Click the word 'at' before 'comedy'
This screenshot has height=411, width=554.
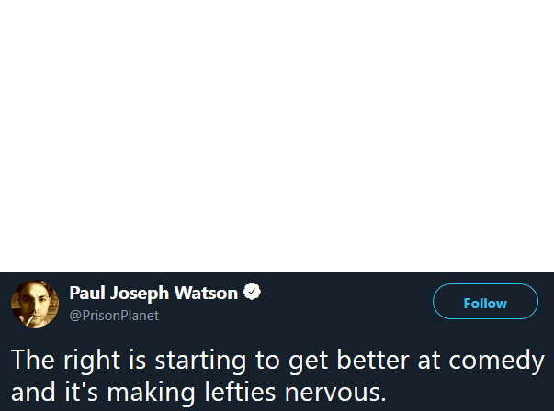[429, 361]
